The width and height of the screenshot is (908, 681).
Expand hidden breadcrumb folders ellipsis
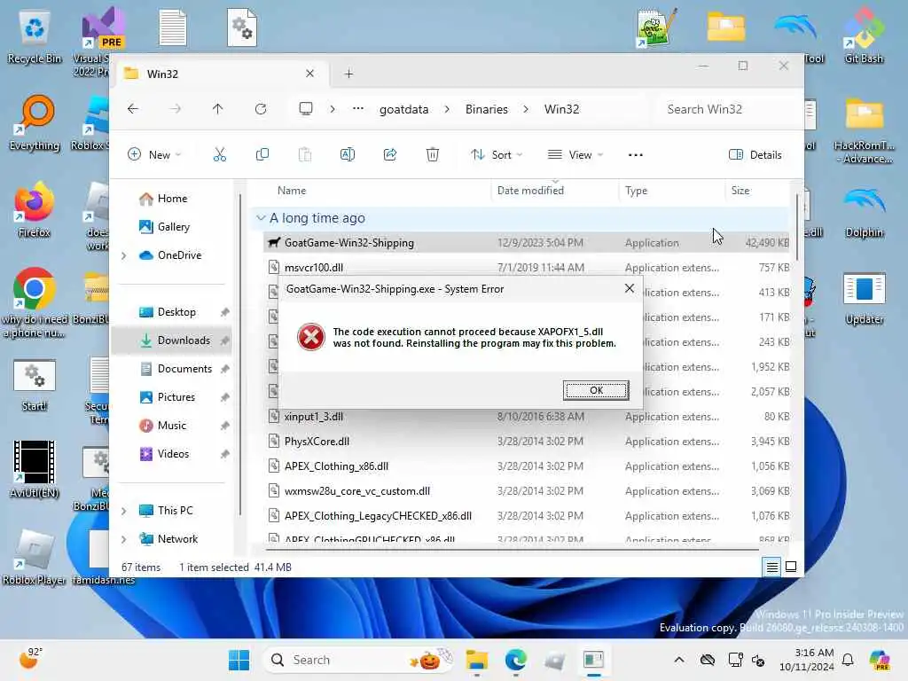(x=358, y=109)
